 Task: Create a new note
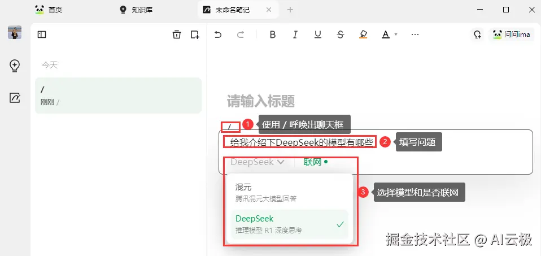click(x=195, y=34)
